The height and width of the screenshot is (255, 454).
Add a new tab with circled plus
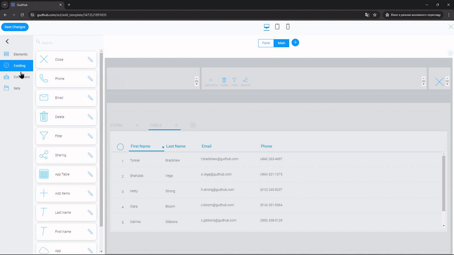point(193,125)
